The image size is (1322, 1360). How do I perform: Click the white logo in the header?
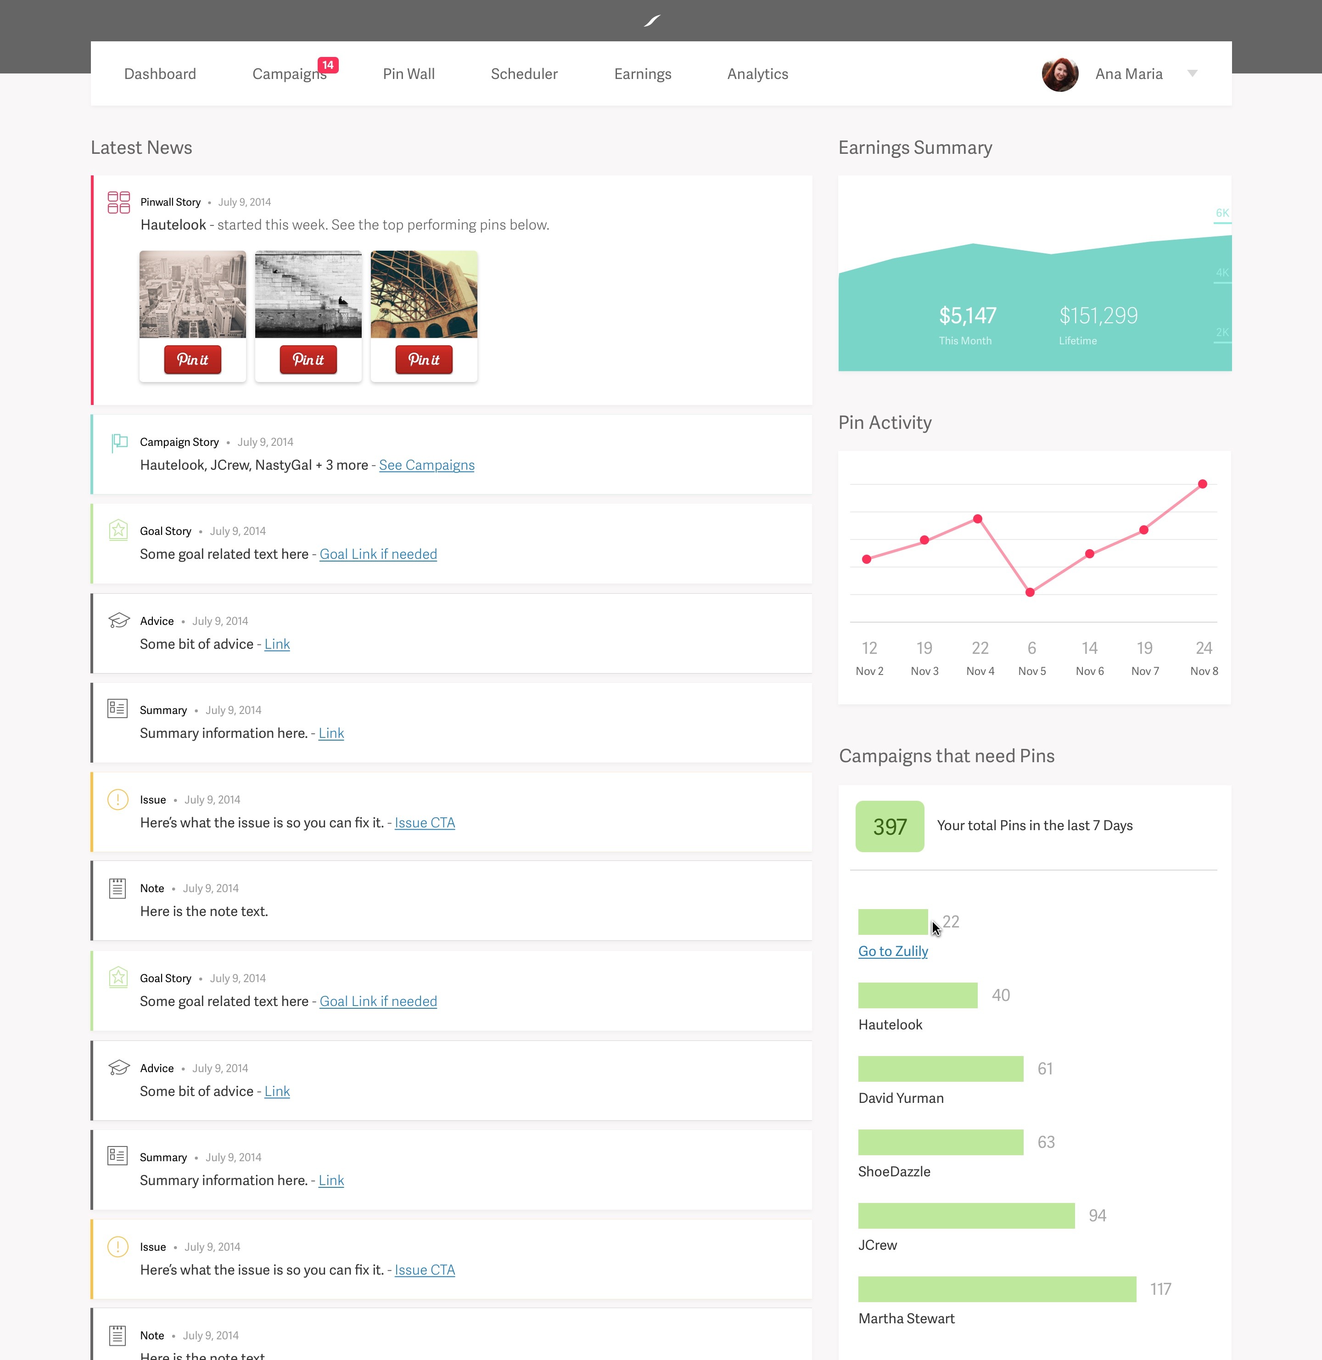pos(652,21)
